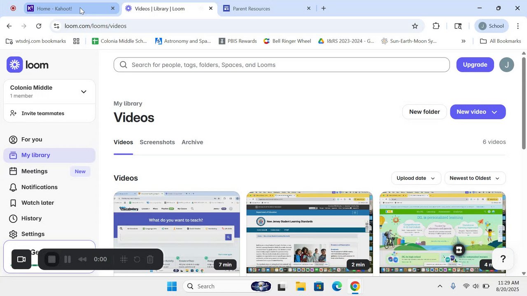Click the Loom logo in the sidebar
The image size is (527, 296).
(28, 65)
